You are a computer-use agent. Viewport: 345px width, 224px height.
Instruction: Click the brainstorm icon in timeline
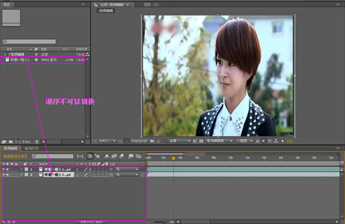click(131, 156)
